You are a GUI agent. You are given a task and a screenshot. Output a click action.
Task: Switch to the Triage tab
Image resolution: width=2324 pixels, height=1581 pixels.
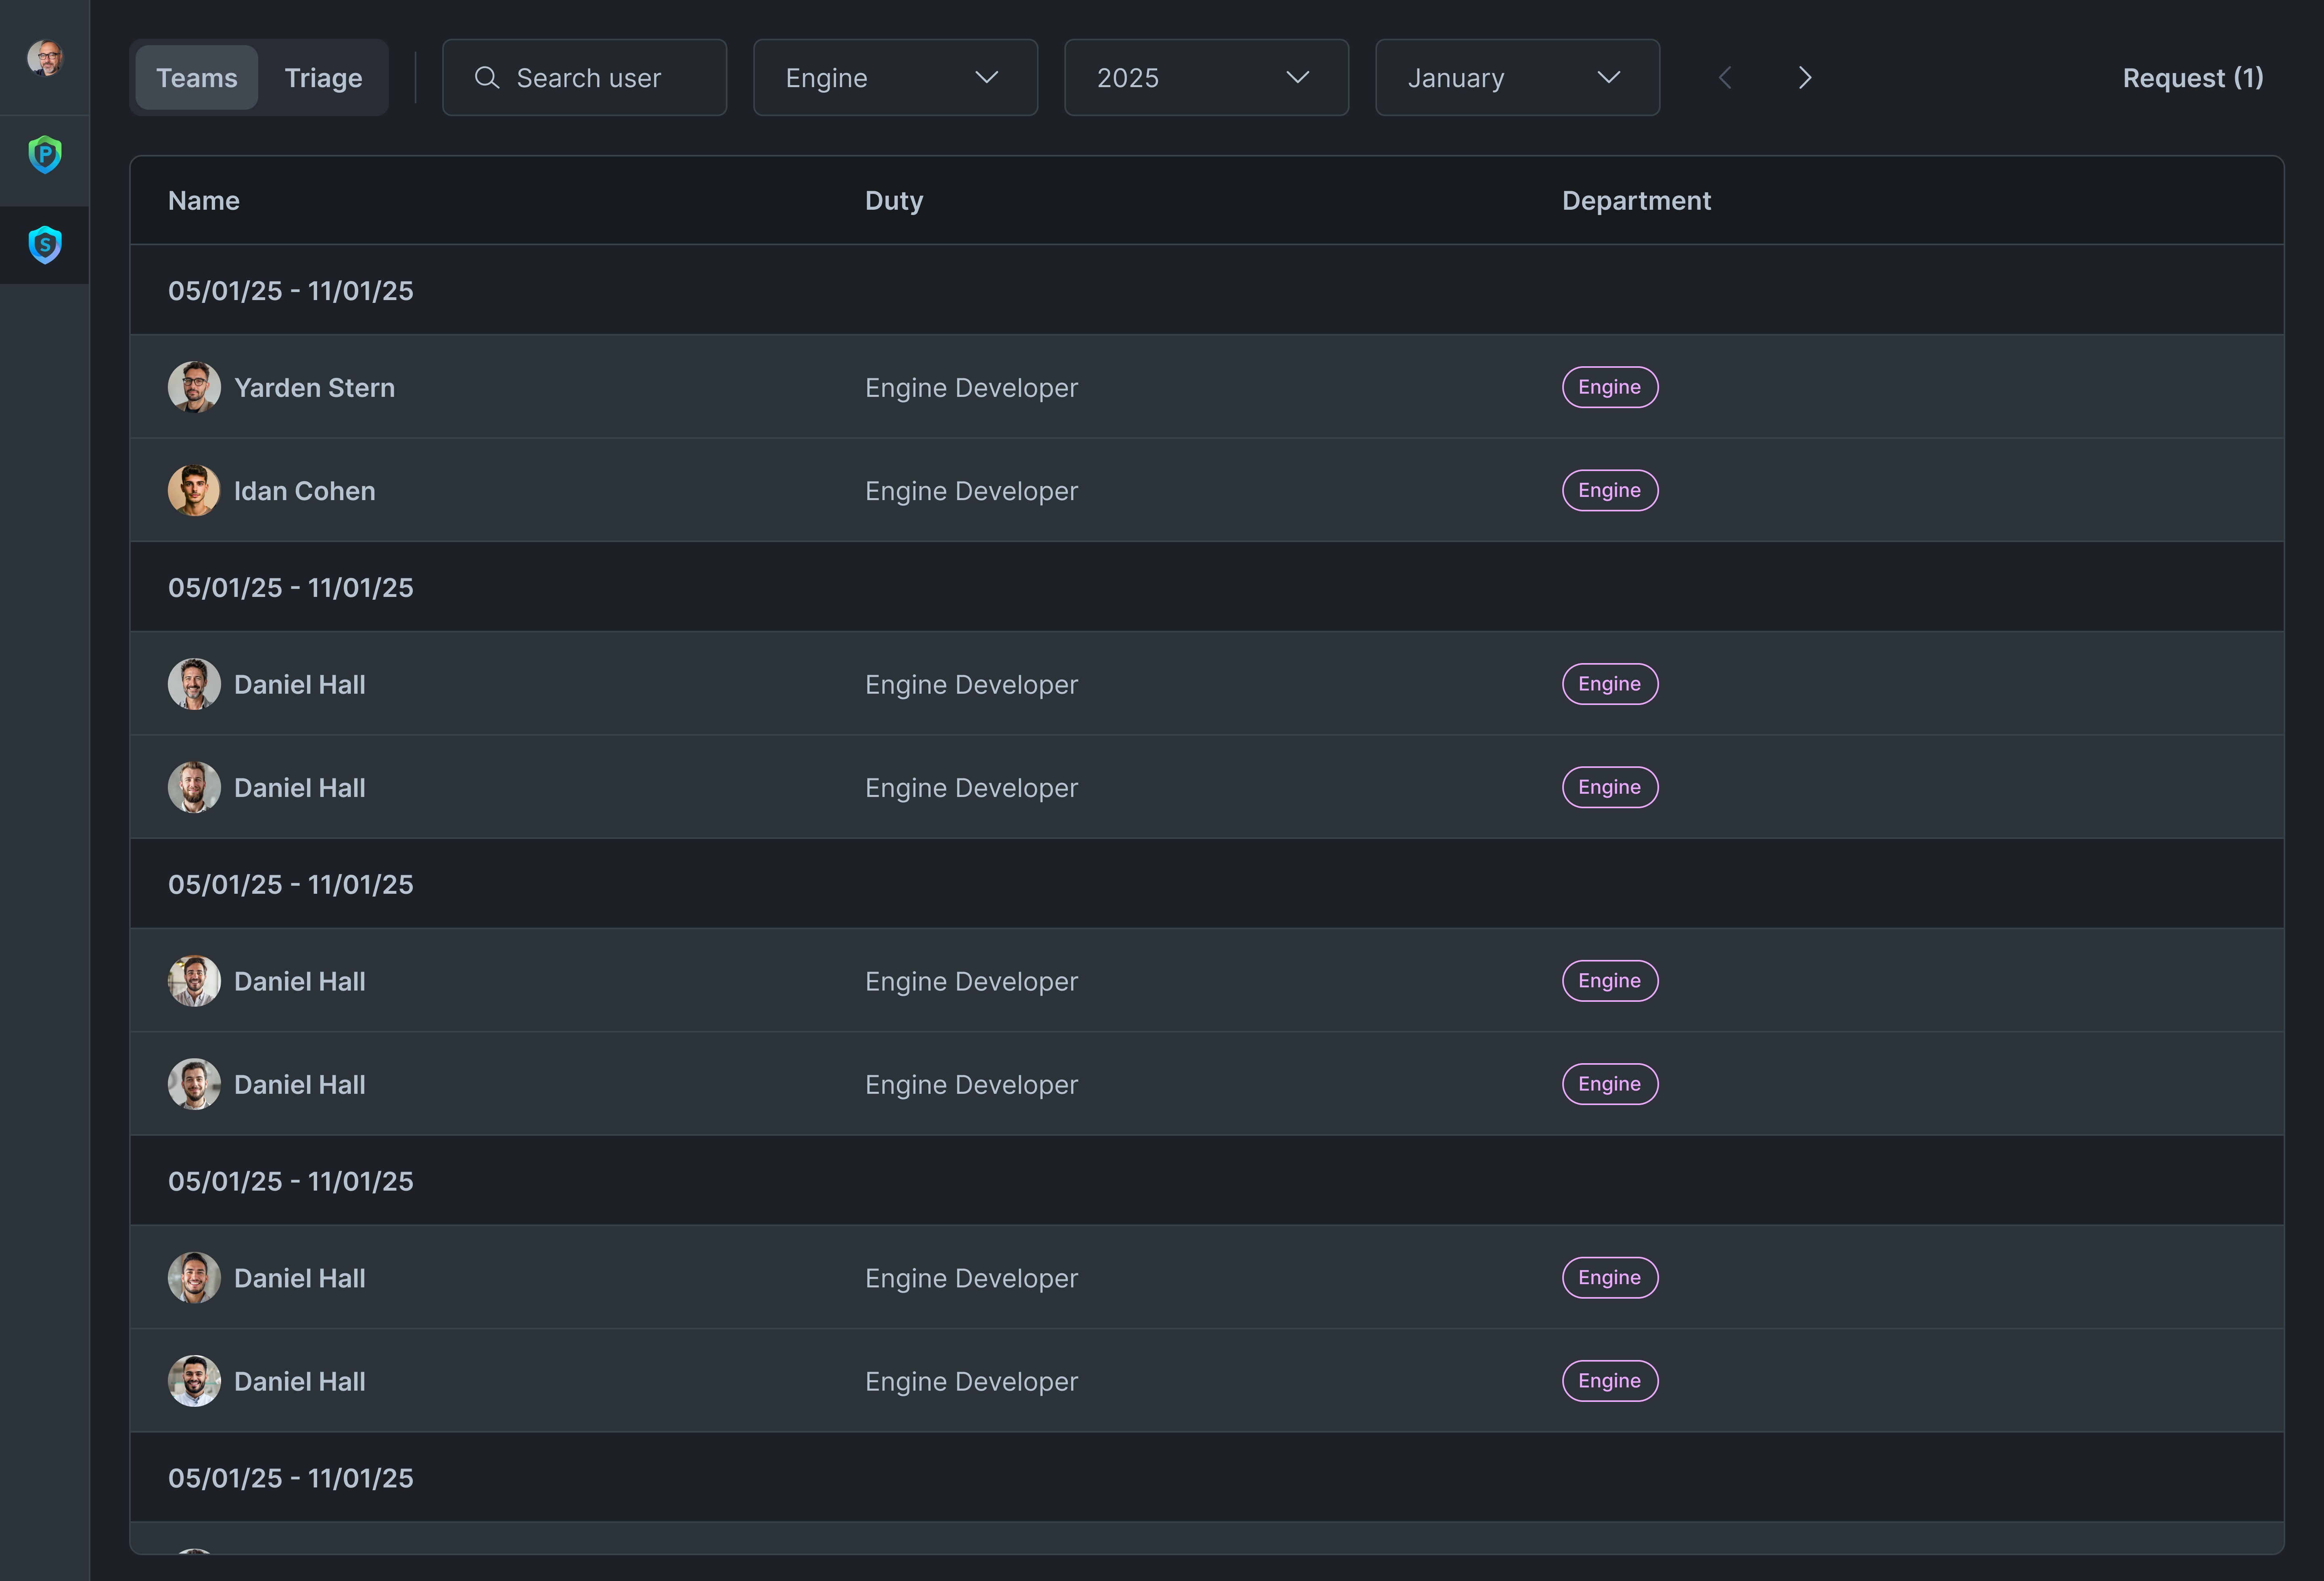[323, 78]
